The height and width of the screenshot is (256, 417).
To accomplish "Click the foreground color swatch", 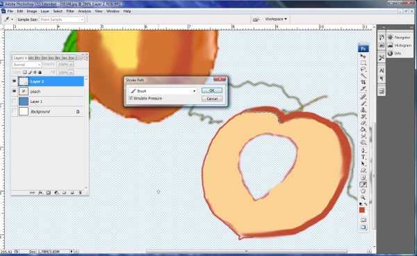I will point(361,210).
